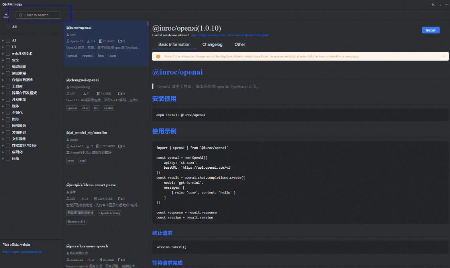Image resolution: width=450 pixels, height=268 pixels.
Task: Open the Other tab
Action: [x=240, y=45]
